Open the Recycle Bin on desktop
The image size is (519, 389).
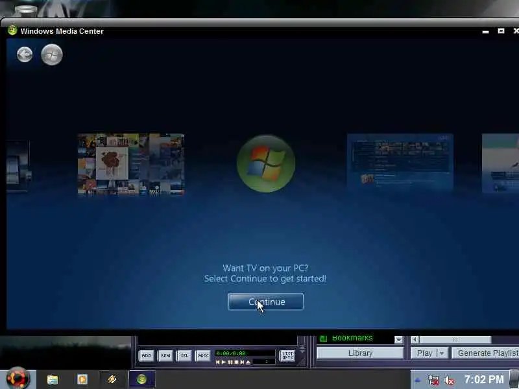pyautogui.click(x=26, y=10)
